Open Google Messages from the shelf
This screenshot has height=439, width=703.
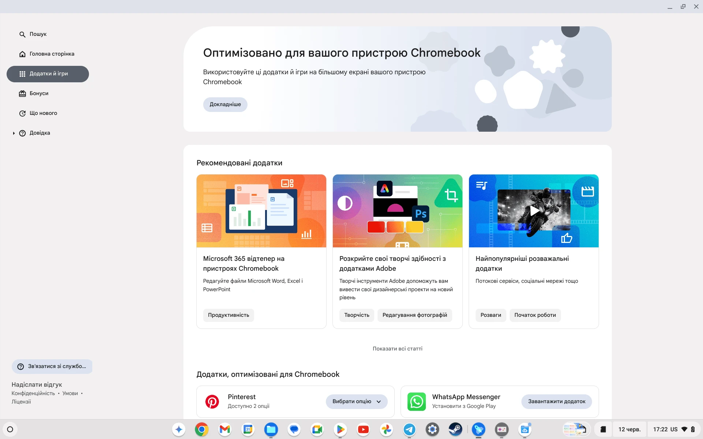point(294,429)
